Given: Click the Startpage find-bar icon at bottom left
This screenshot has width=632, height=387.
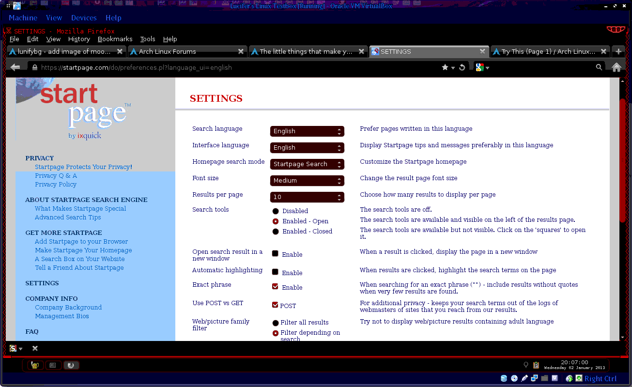Looking at the screenshot, I should click(x=12, y=348).
